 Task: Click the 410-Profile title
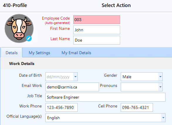tap(15, 5)
